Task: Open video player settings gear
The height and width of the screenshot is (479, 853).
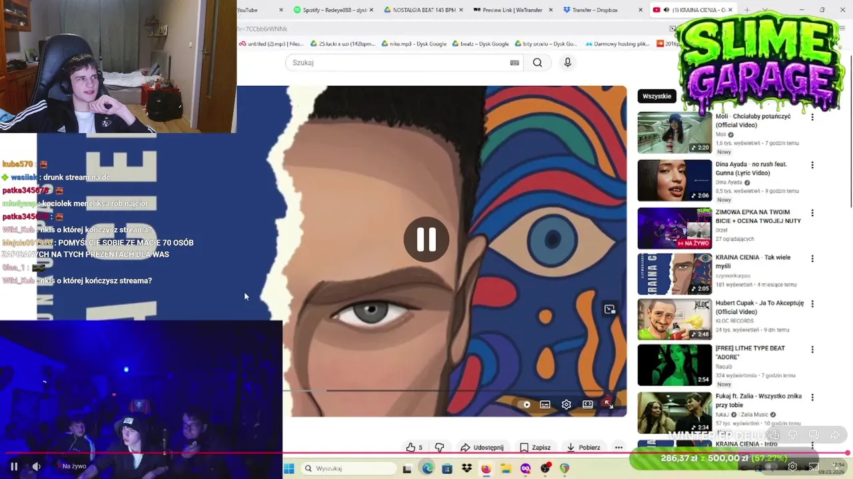Action: (x=566, y=404)
